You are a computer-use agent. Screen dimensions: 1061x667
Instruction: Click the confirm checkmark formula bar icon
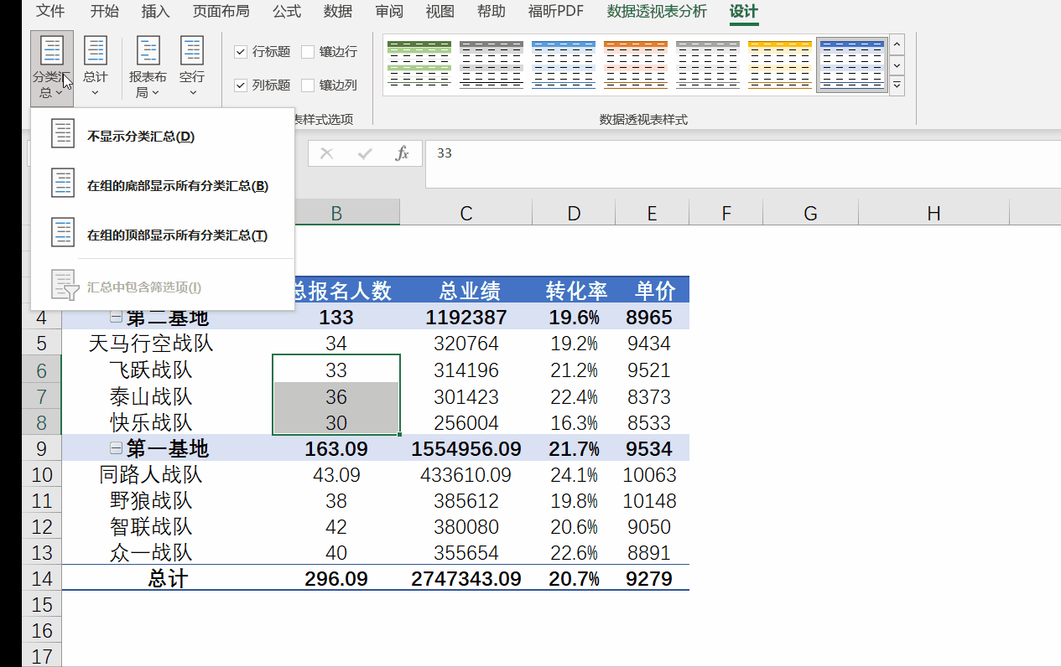tap(365, 153)
